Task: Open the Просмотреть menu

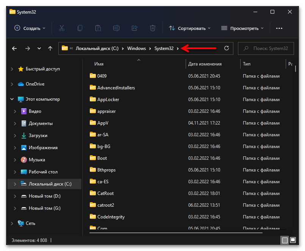Action: [x=242, y=28]
